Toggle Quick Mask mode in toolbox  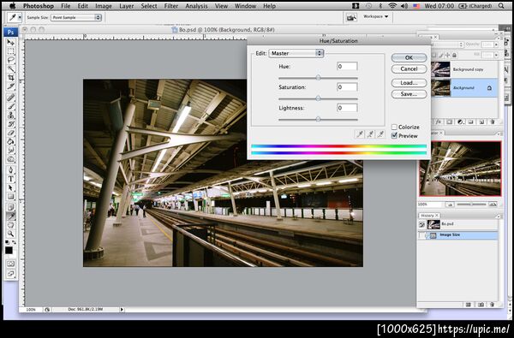[x=11, y=264]
